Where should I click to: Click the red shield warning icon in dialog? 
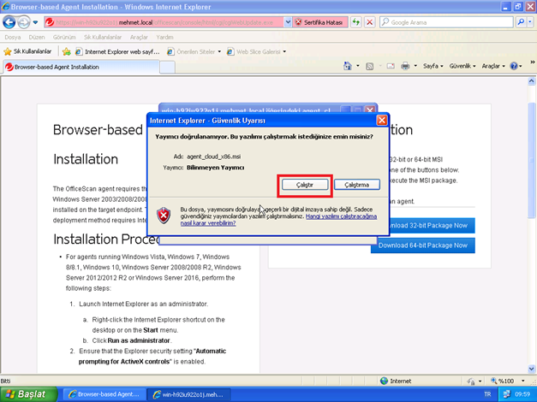pos(164,216)
